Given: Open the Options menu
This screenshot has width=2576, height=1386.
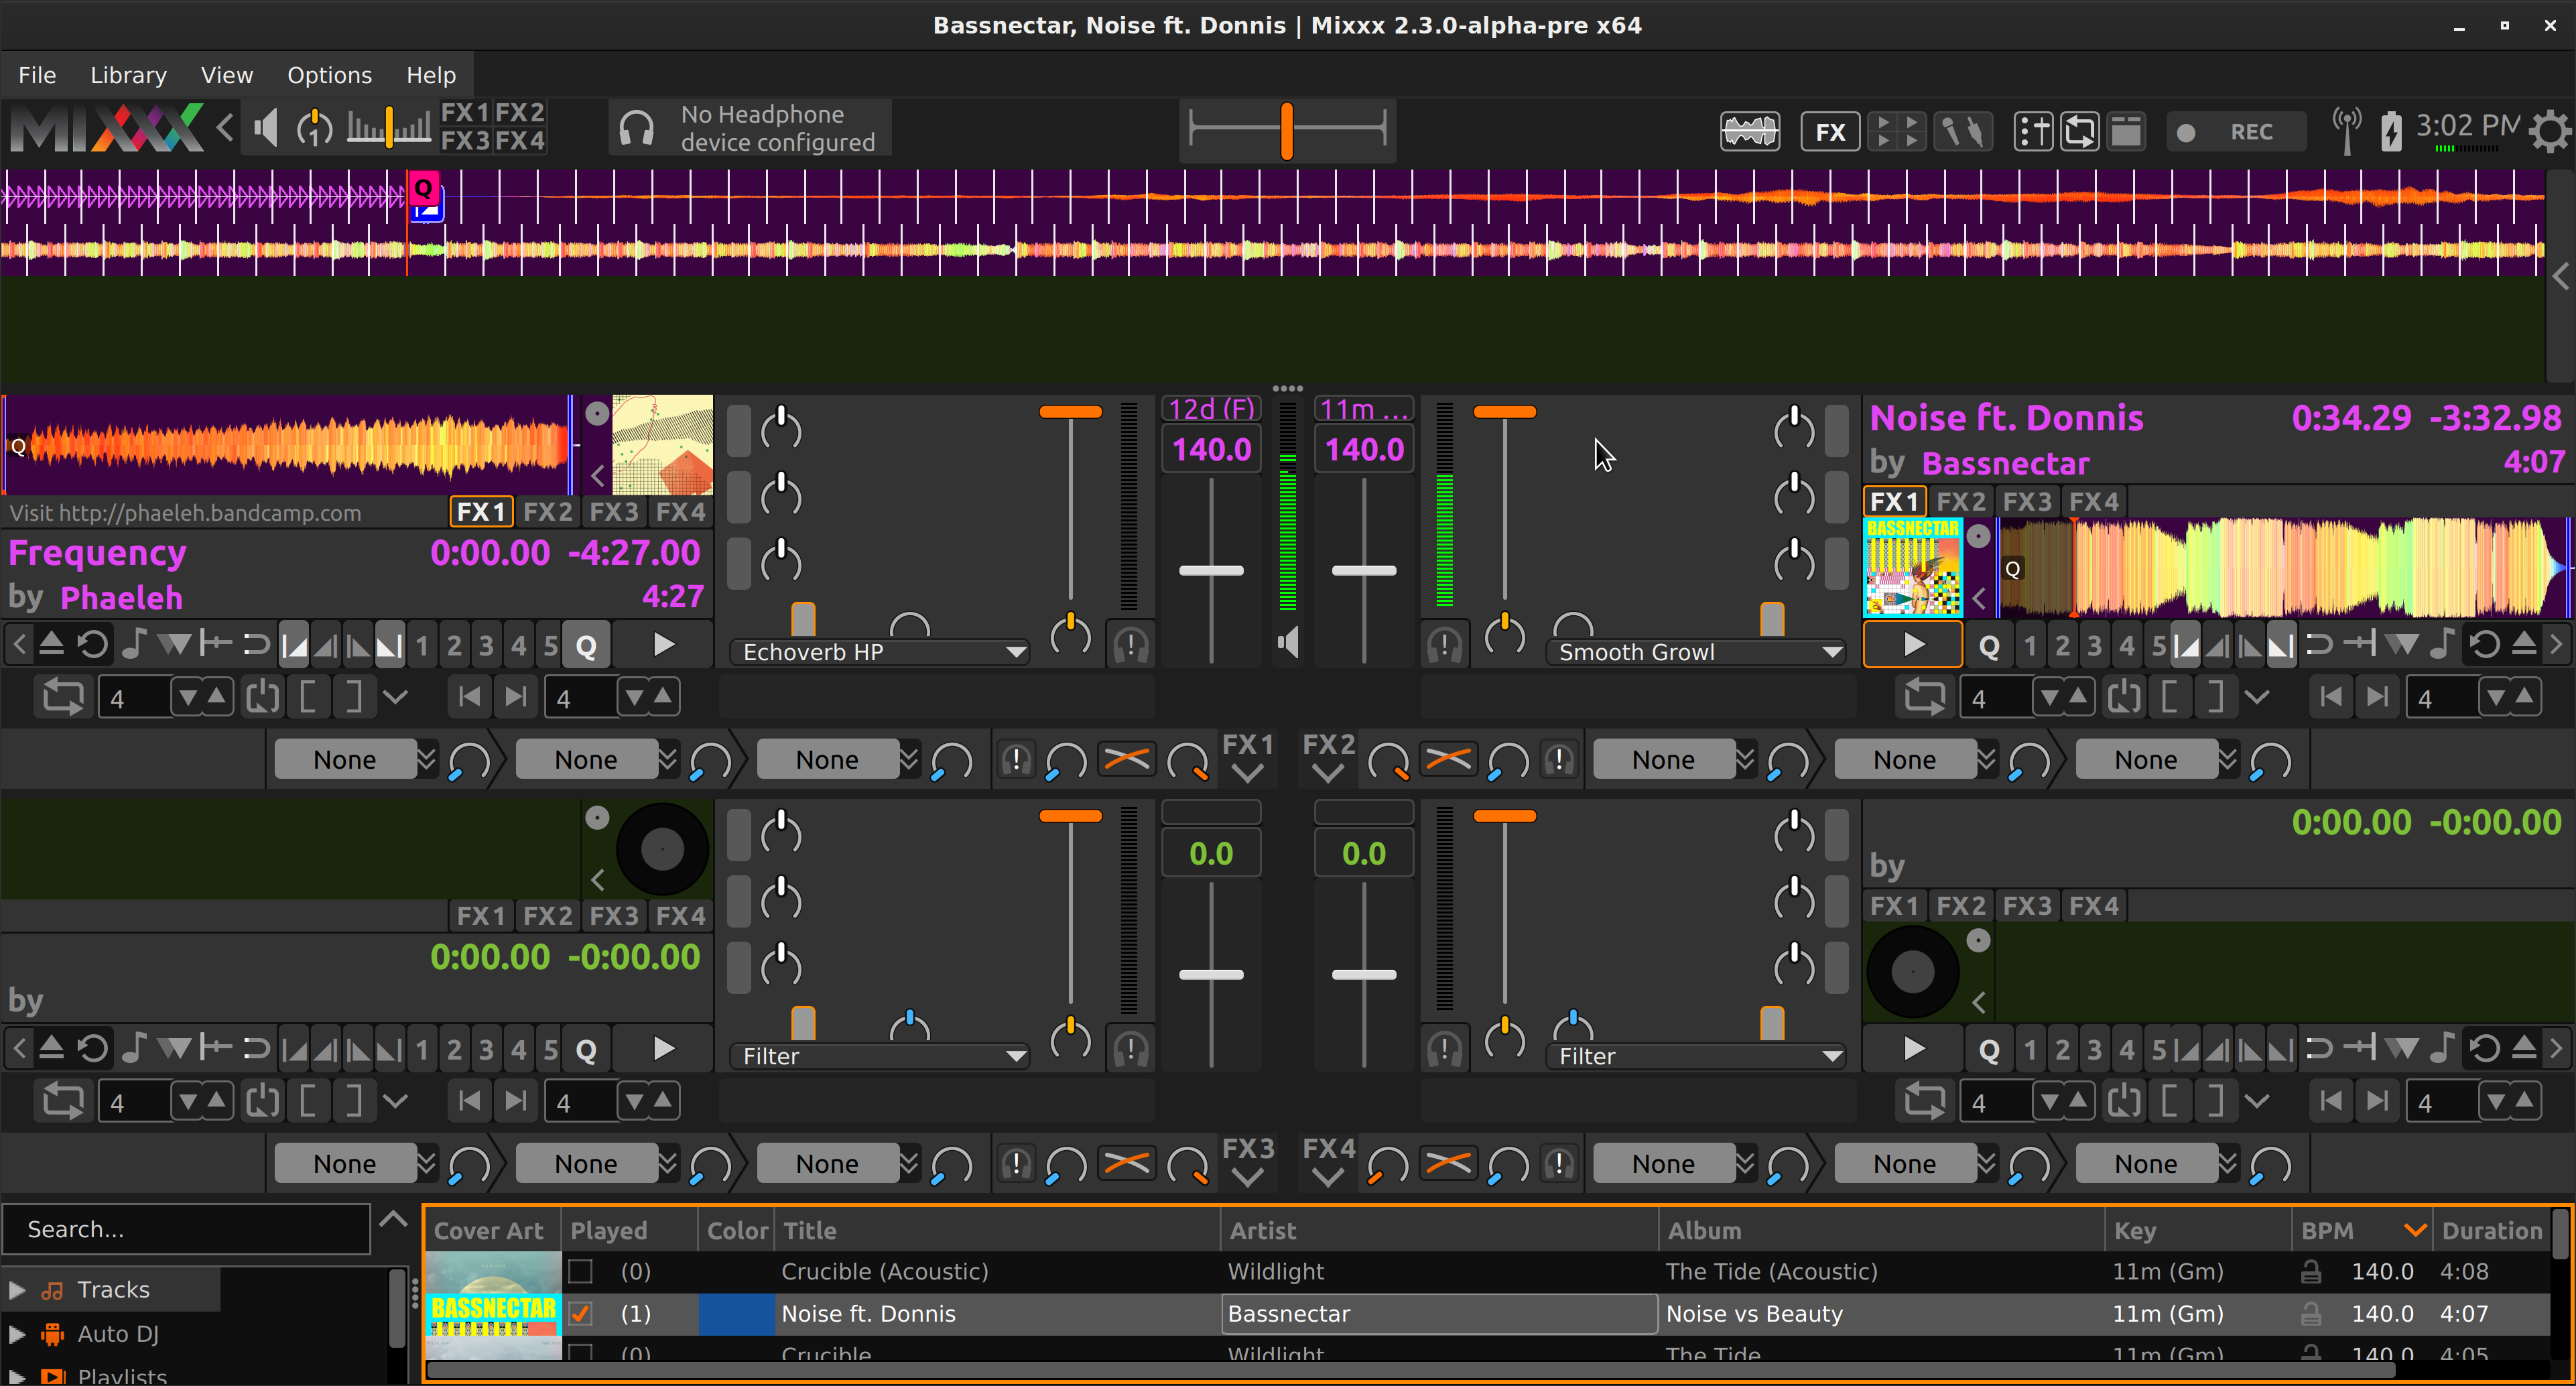Looking at the screenshot, I should point(329,75).
